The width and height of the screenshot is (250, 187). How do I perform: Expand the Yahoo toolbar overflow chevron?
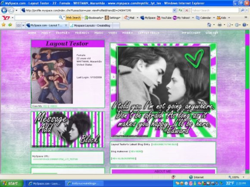click(246, 17)
